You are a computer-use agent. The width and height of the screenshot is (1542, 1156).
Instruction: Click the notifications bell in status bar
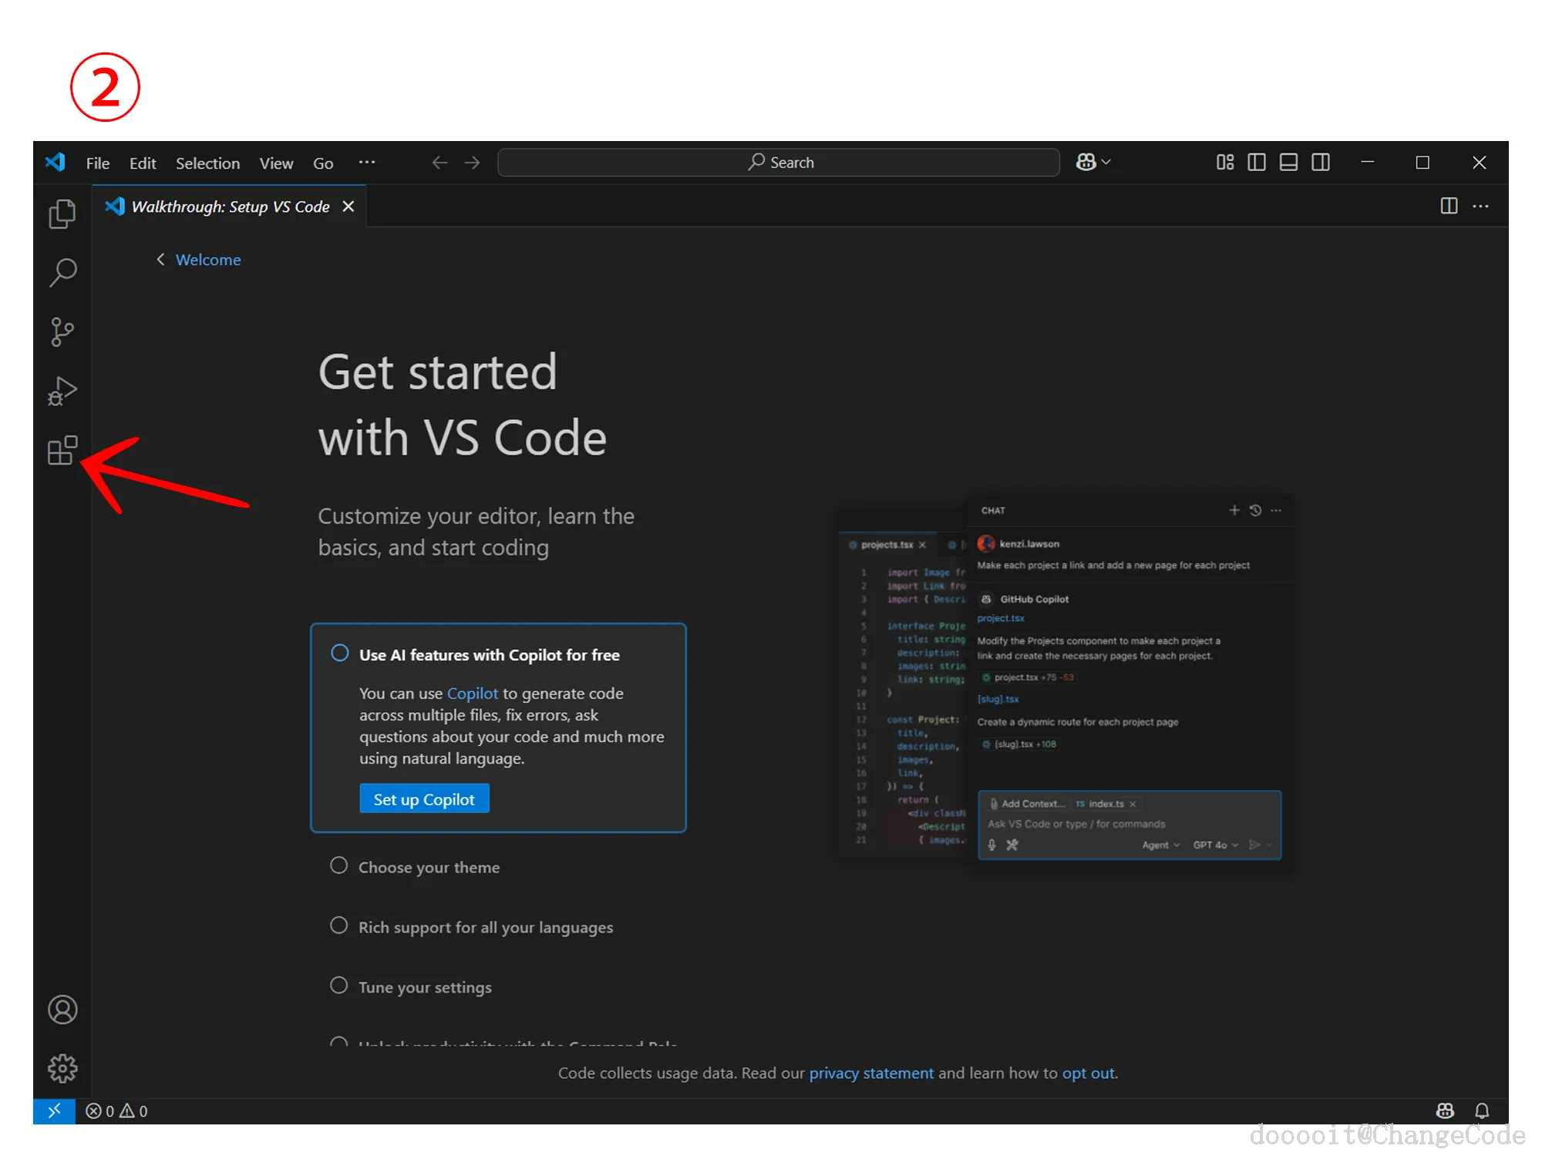point(1481,1111)
